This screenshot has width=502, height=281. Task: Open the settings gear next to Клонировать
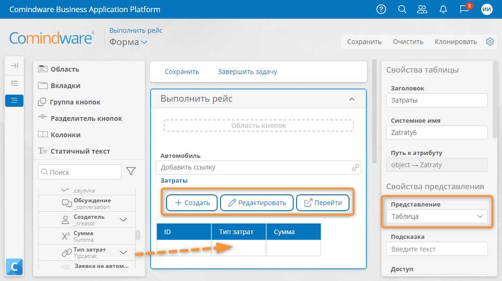point(490,42)
